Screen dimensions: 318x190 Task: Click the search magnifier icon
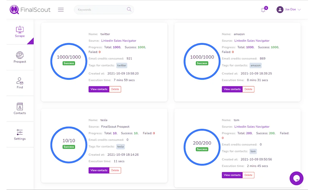129,10
